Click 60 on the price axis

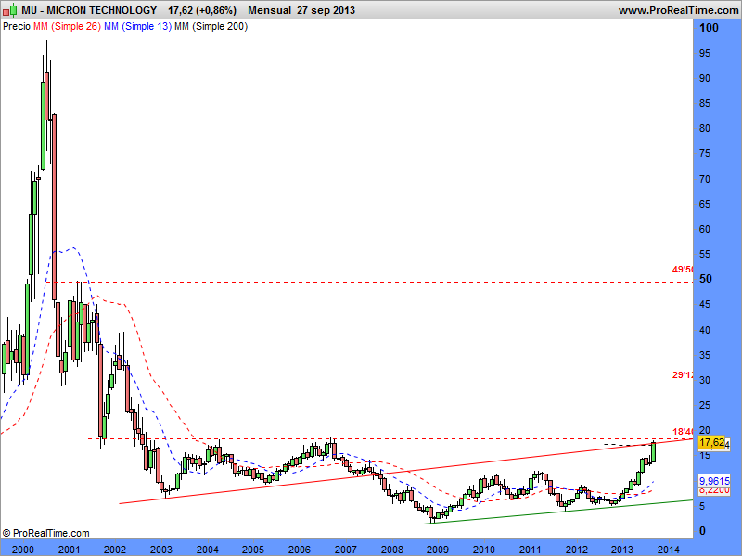pos(705,229)
